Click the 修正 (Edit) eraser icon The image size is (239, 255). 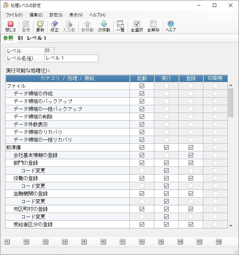tap(55, 24)
